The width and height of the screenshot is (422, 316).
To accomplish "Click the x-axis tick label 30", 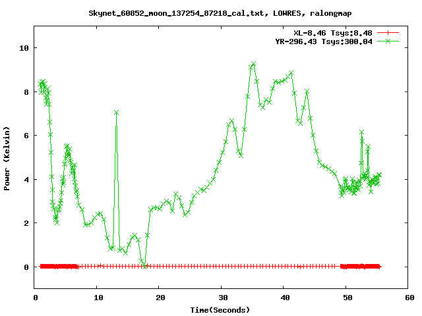I will [x=223, y=298].
